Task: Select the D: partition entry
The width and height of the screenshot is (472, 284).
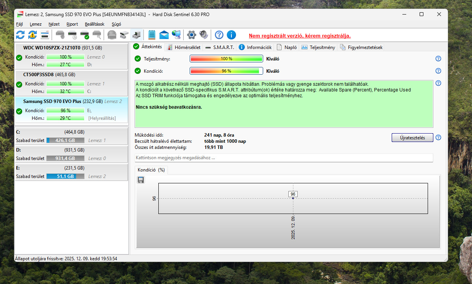Action: (72, 154)
